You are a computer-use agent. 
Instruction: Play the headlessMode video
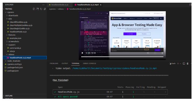(82, 53)
